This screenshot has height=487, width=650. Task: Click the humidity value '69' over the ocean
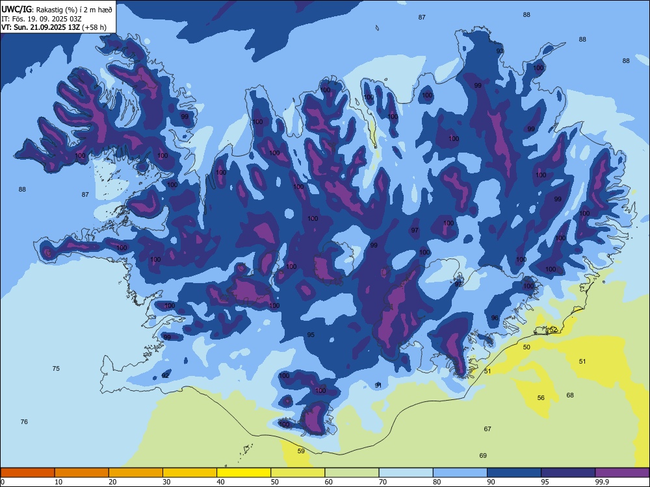[x=483, y=456]
